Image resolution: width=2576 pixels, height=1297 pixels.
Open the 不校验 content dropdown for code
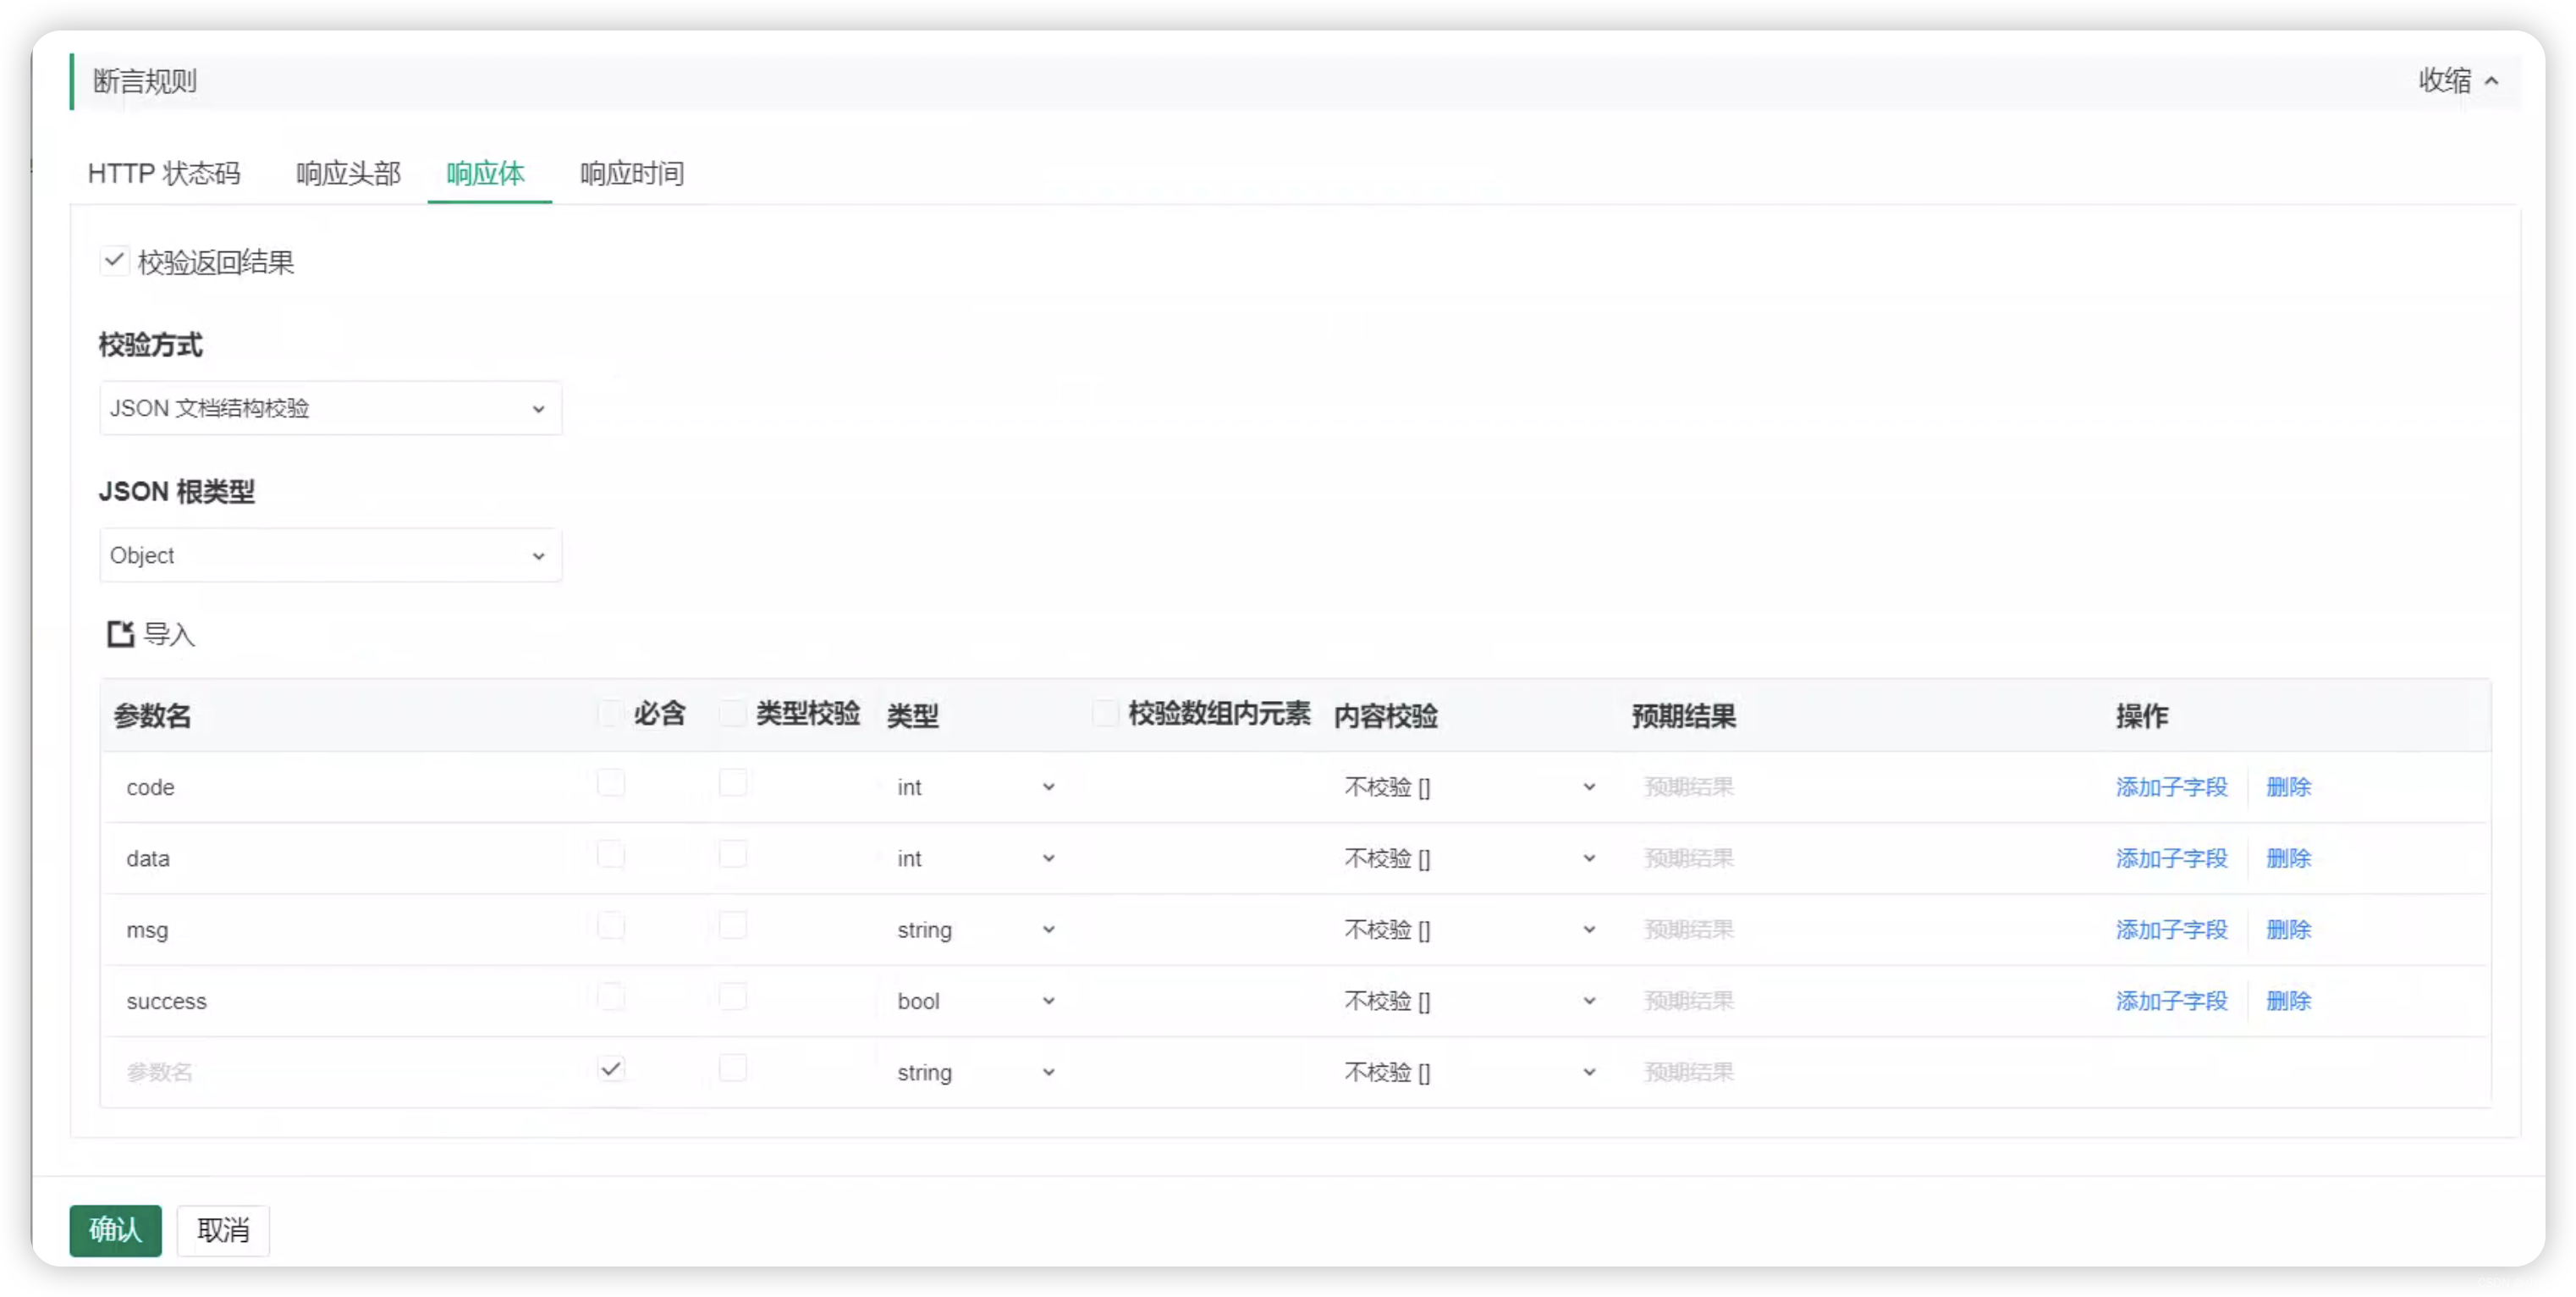1468,787
